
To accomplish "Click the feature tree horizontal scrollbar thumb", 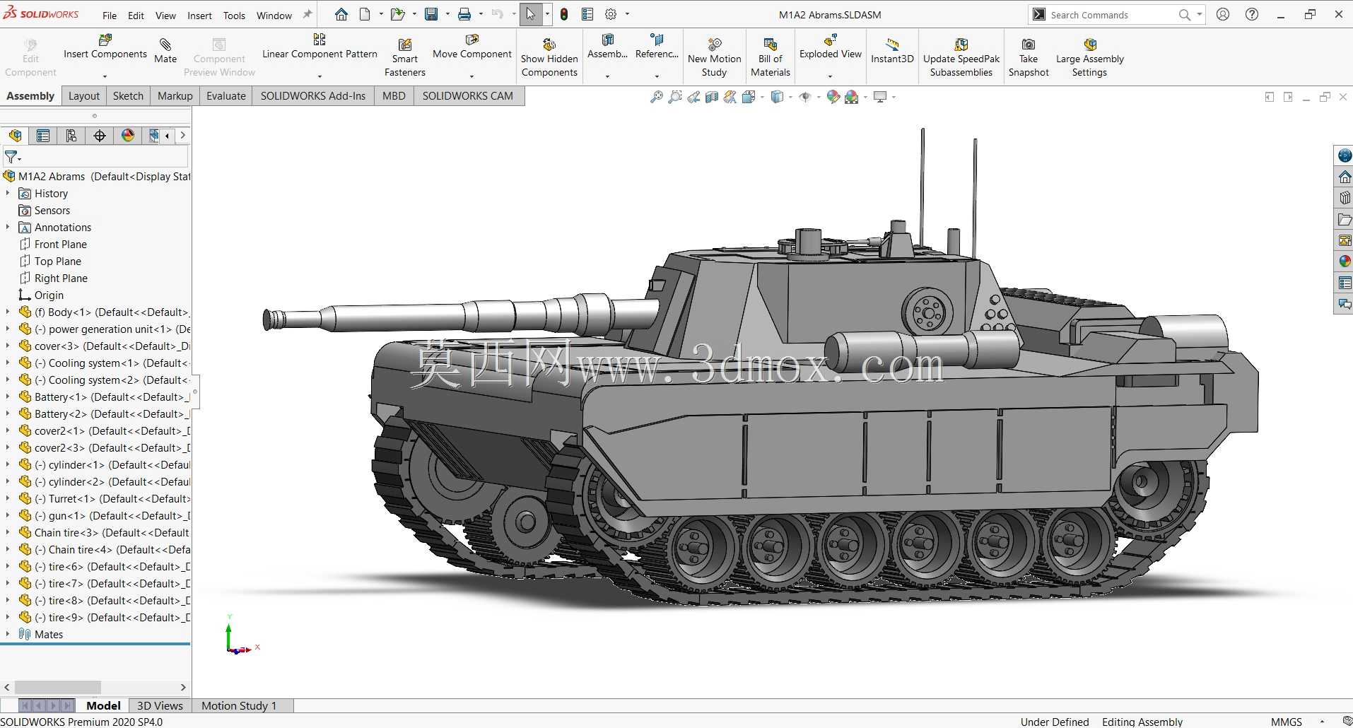I will tap(58, 687).
